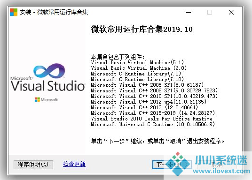Click the Visual Studio infinity logo

[x=49, y=71]
